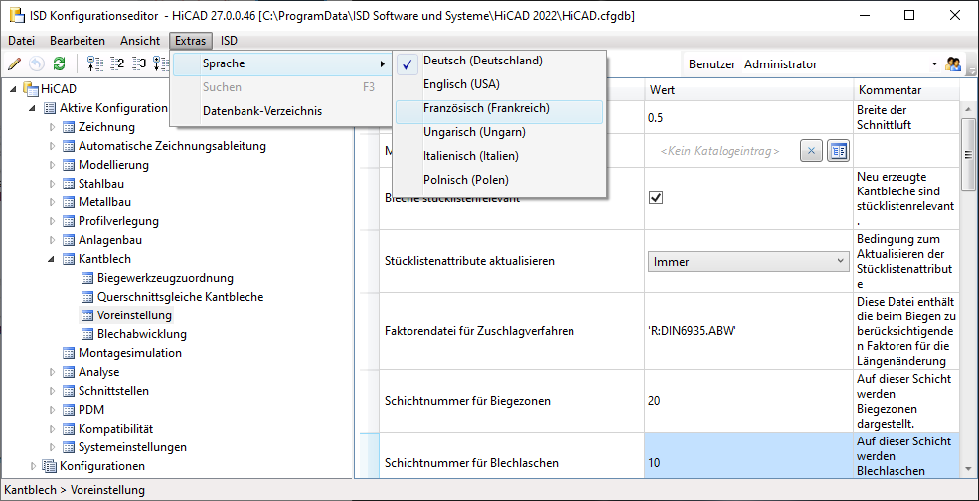Expand the Analyse tree node arrow

53,372
